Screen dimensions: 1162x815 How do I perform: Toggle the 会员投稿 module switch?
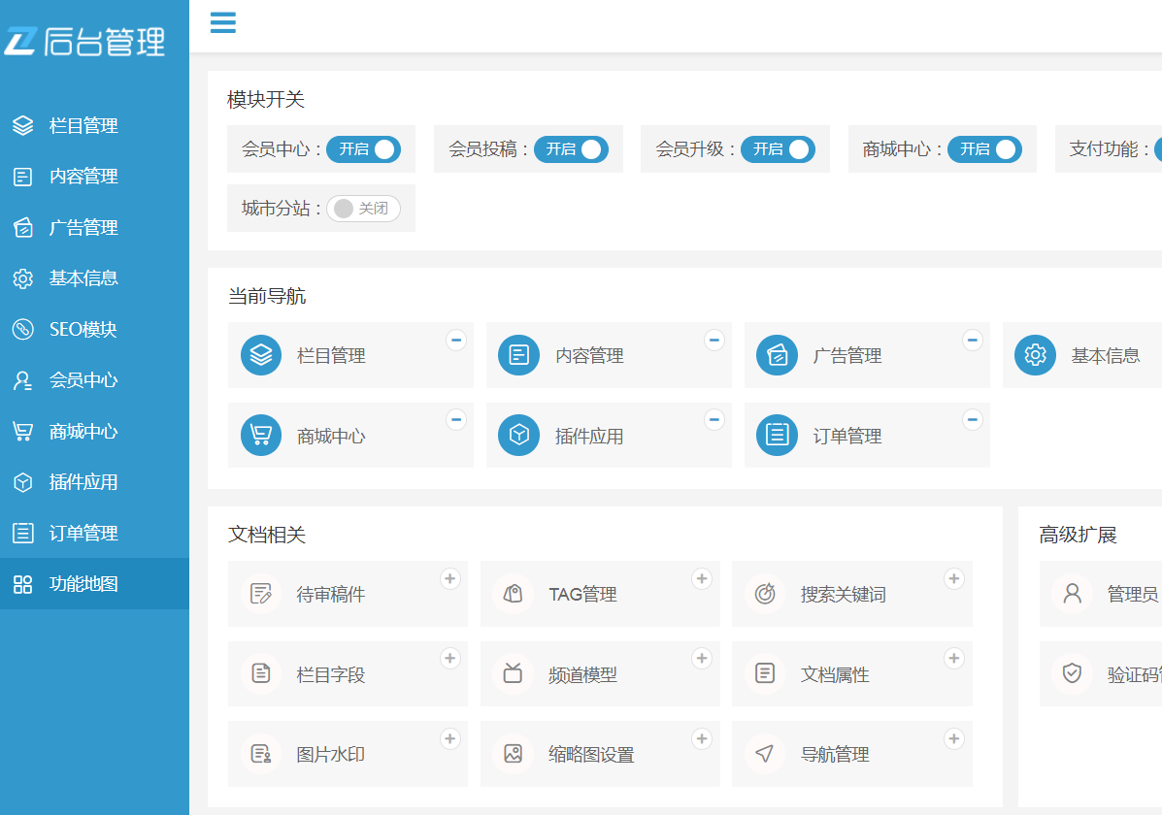click(571, 148)
